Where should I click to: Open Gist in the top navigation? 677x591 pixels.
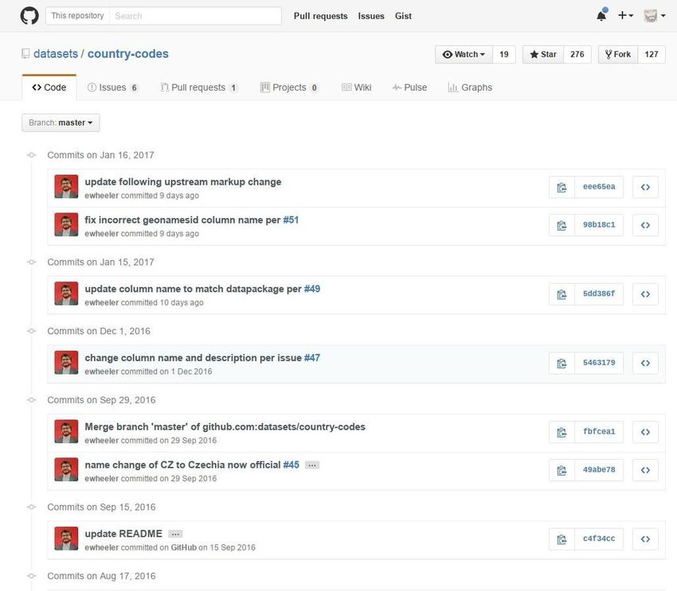[403, 16]
